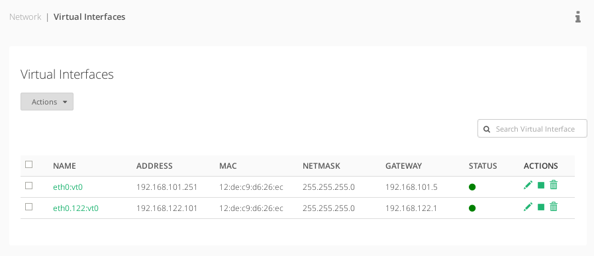Stop the eth0.122:vt0 interface via square icon
Screen dimensions: 594x256
click(541, 207)
